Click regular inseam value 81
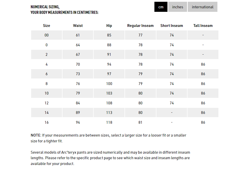The height and width of the screenshot is (173, 238). [140, 122]
